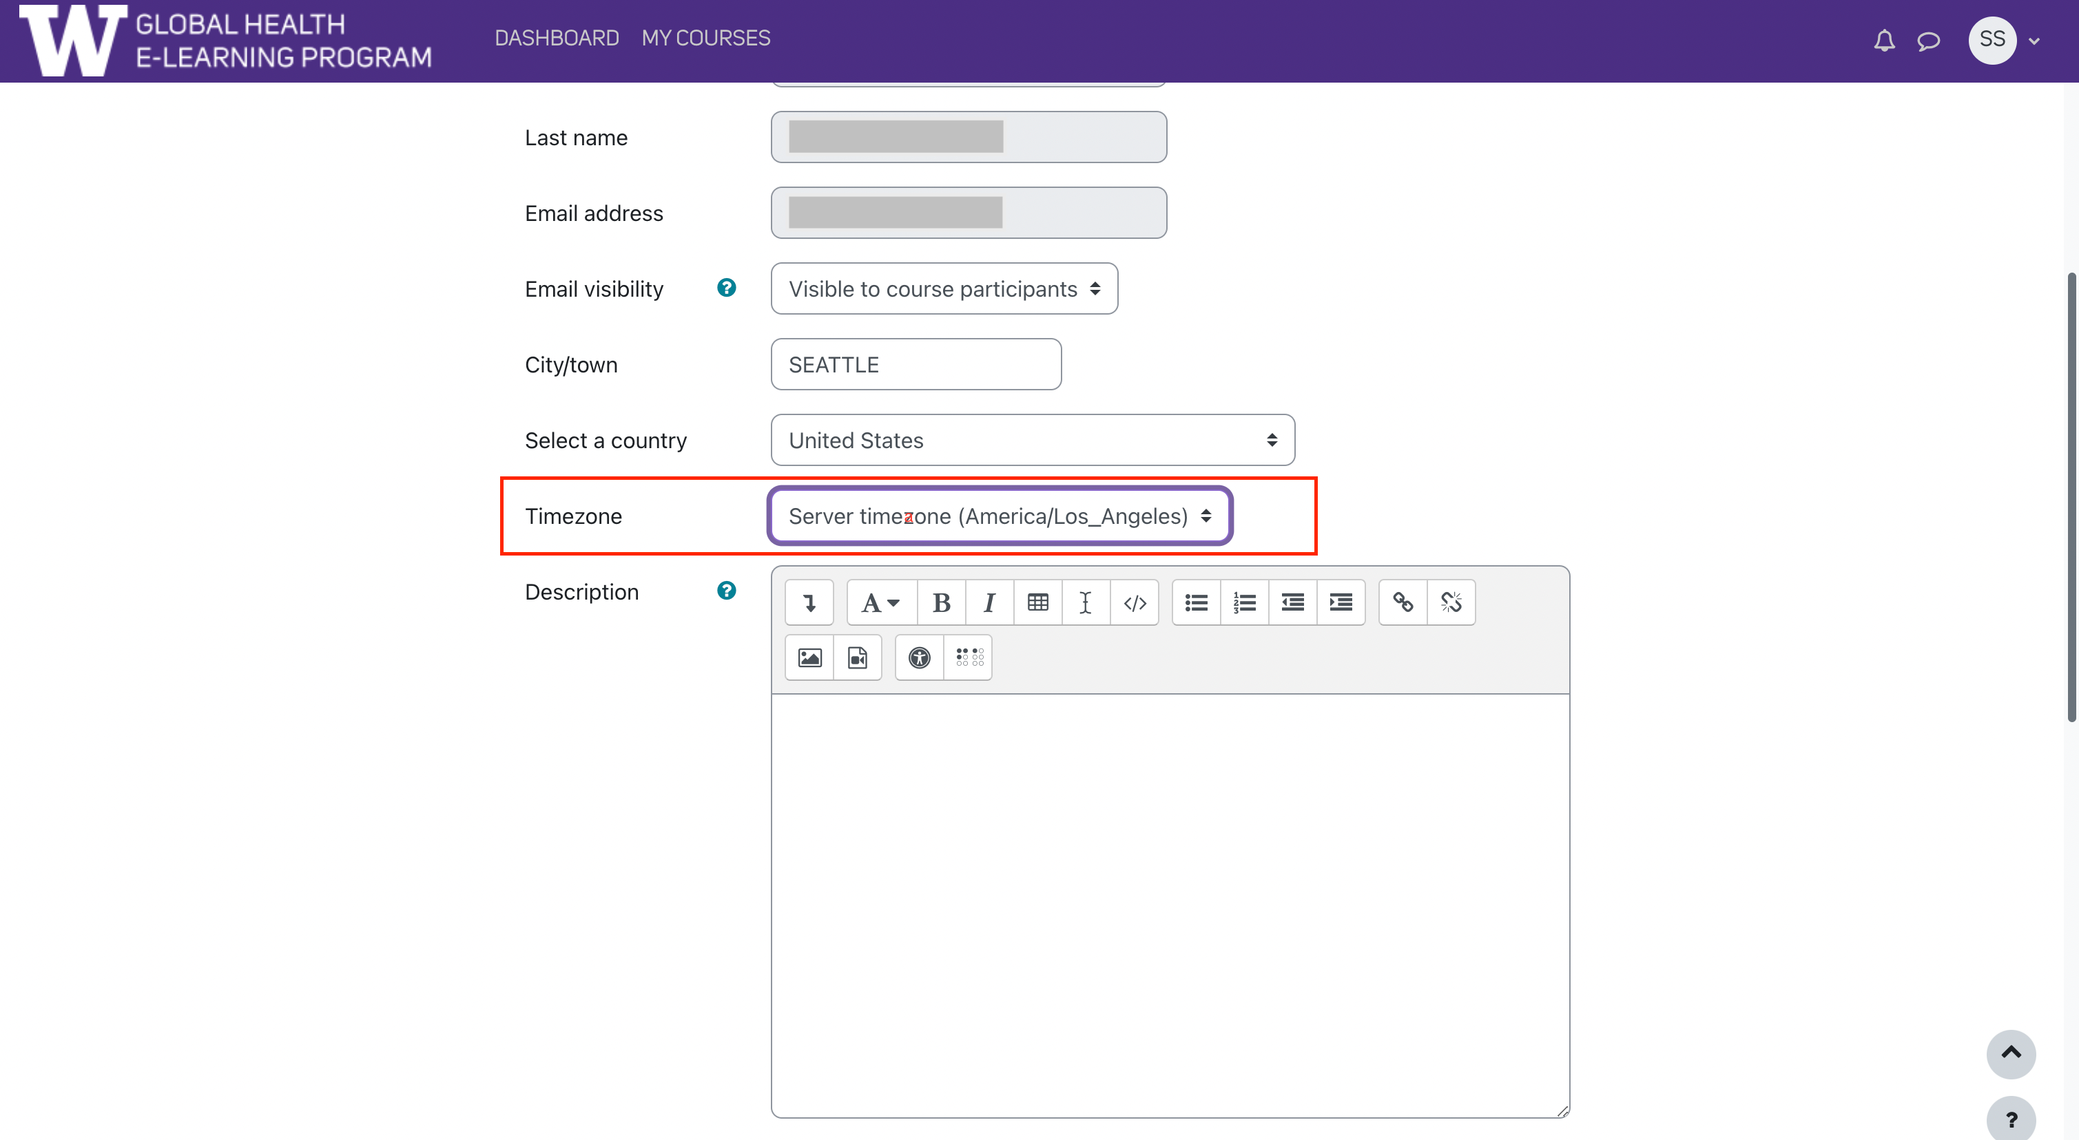Open insert image dialog
This screenshot has width=2079, height=1140.
click(x=809, y=657)
